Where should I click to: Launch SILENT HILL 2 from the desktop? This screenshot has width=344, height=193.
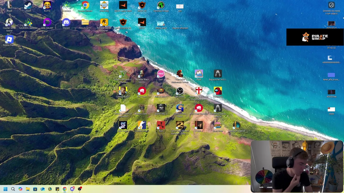click(x=161, y=110)
